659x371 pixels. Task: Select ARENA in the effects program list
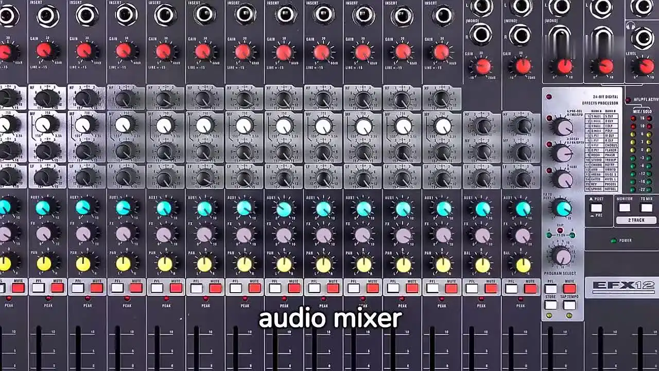click(x=598, y=174)
